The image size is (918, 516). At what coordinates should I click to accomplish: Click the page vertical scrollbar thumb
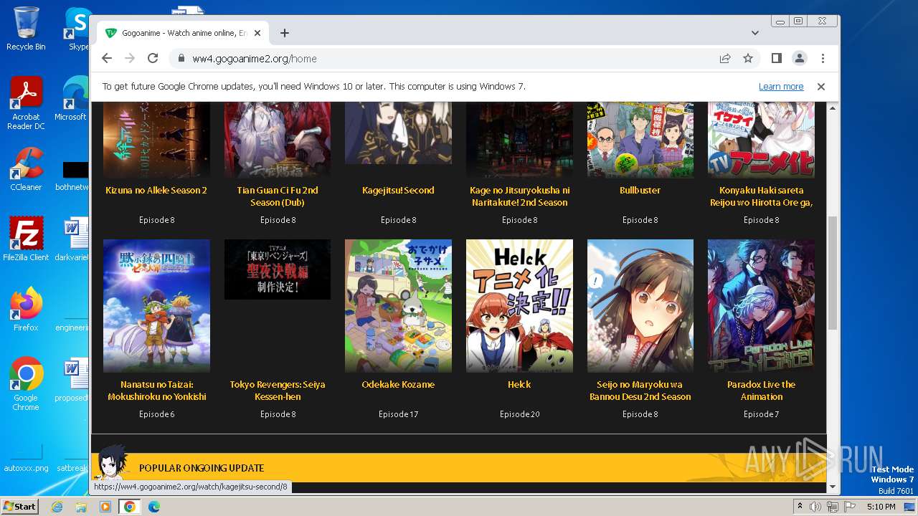point(833,272)
